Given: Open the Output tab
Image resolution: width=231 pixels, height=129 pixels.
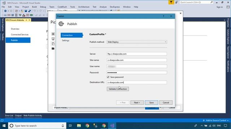Looking at the screenshot, I should coord(18,115).
